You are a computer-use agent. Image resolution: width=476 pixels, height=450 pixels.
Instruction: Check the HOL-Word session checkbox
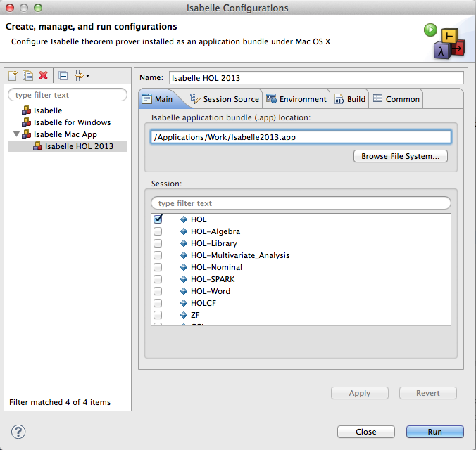(x=158, y=291)
